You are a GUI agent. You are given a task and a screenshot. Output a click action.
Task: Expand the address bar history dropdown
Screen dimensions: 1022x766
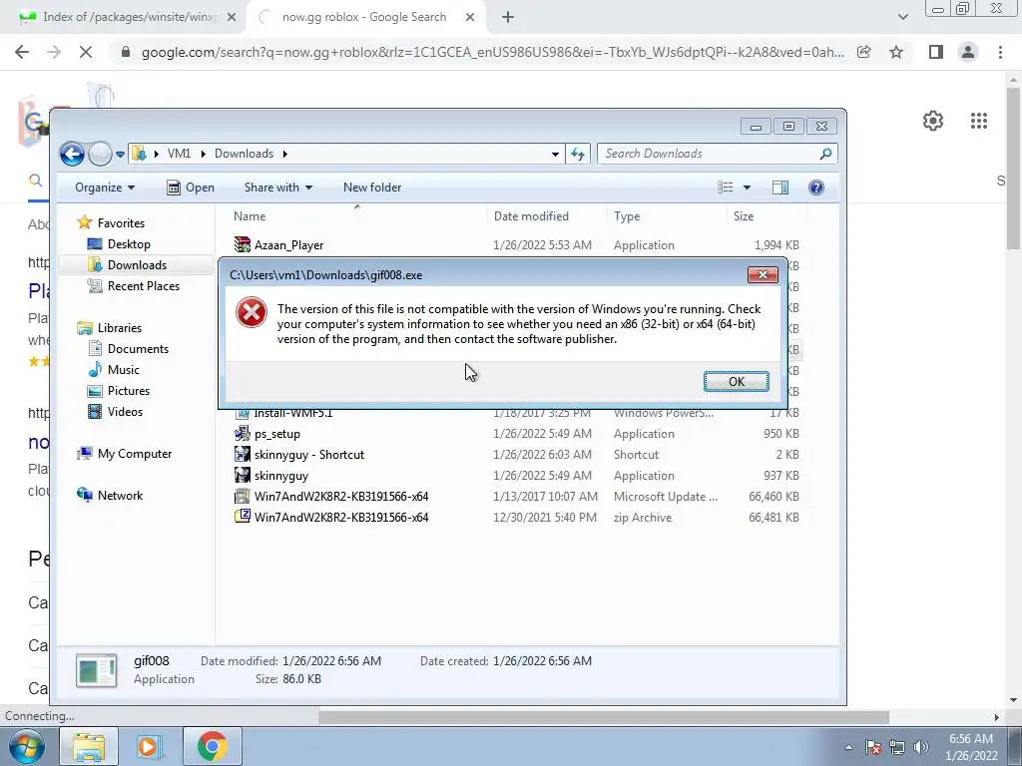pyautogui.click(x=555, y=155)
